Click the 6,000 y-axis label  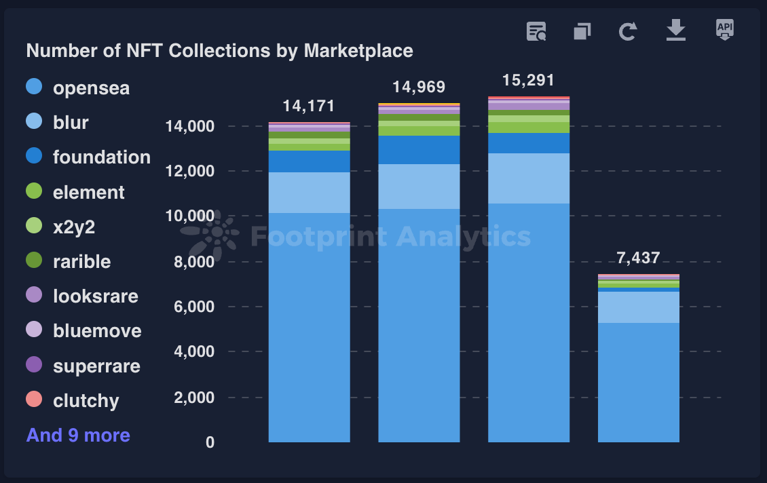193,307
